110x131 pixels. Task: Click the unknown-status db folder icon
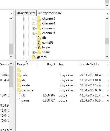click(39, 38)
